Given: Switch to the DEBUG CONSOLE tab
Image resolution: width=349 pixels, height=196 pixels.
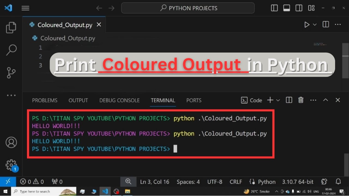Looking at the screenshot, I should (119, 100).
